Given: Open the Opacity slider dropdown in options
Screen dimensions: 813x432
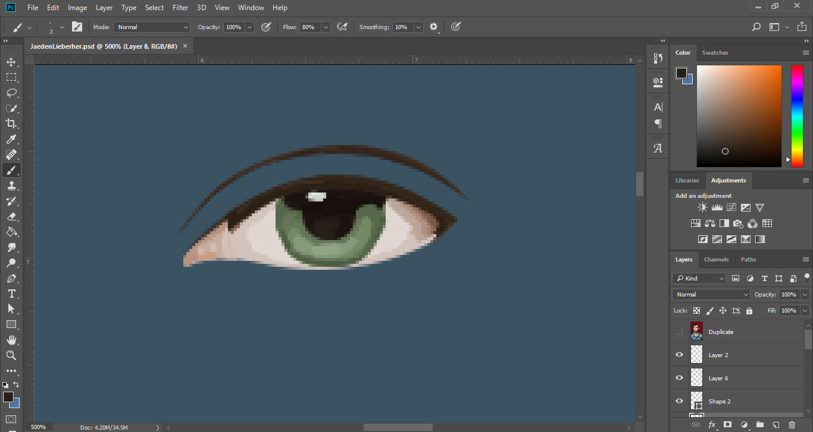Looking at the screenshot, I should click(249, 27).
